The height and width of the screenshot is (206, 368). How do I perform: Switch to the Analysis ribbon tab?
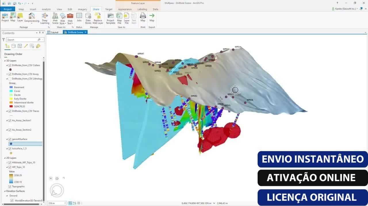click(x=46, y=9)
